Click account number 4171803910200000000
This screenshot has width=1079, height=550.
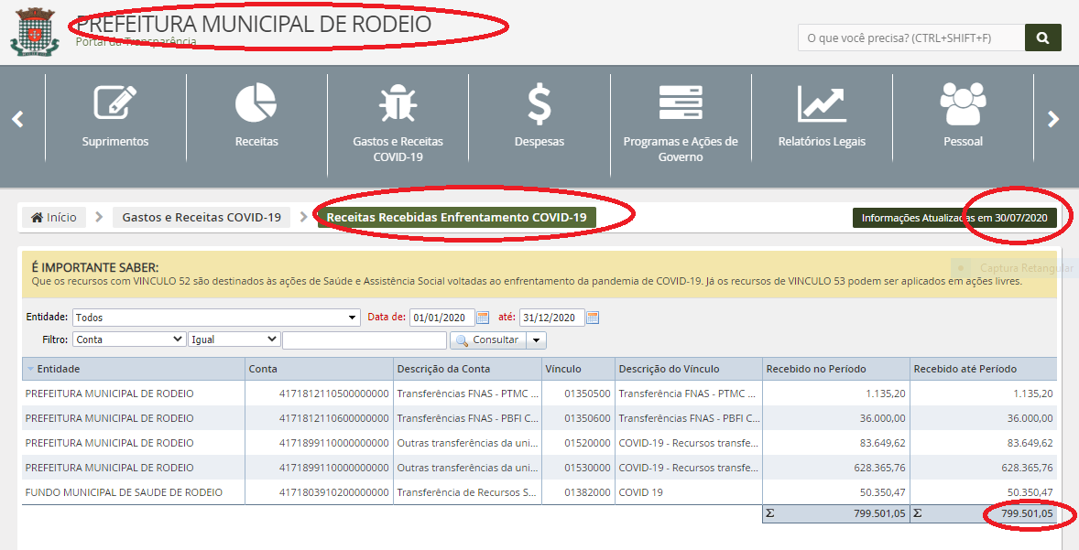[x=333, y=493]
